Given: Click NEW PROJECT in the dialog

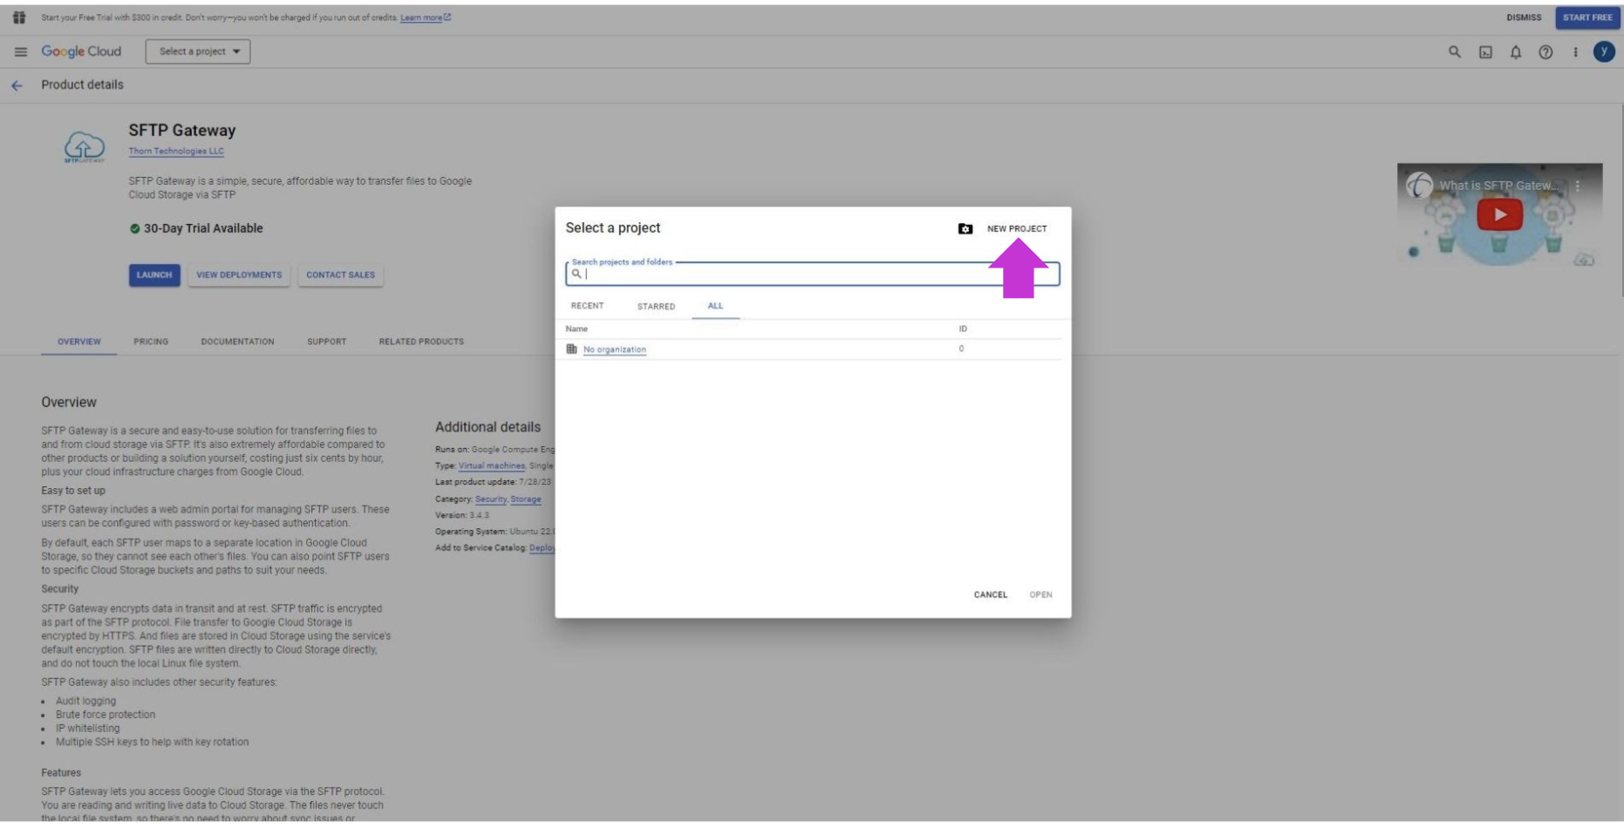Looking at the screenshot, I should point(1017,228).
